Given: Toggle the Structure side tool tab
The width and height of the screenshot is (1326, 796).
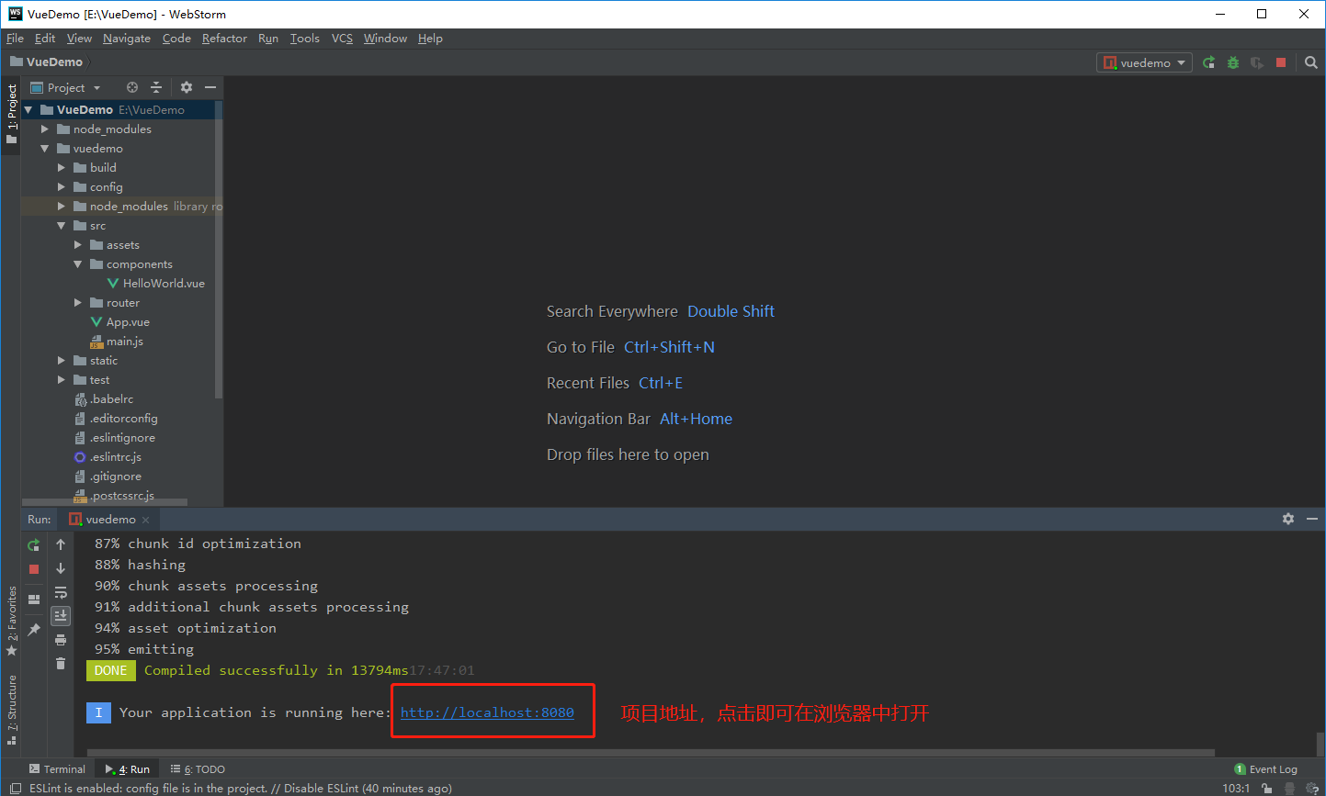Looking at the screenshot, I should [x=11, y=709].
